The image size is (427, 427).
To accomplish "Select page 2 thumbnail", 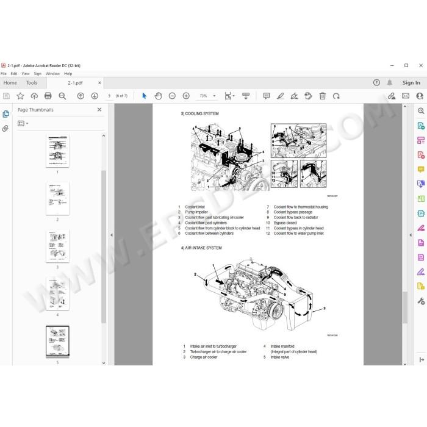I will [x=57, y=198].
